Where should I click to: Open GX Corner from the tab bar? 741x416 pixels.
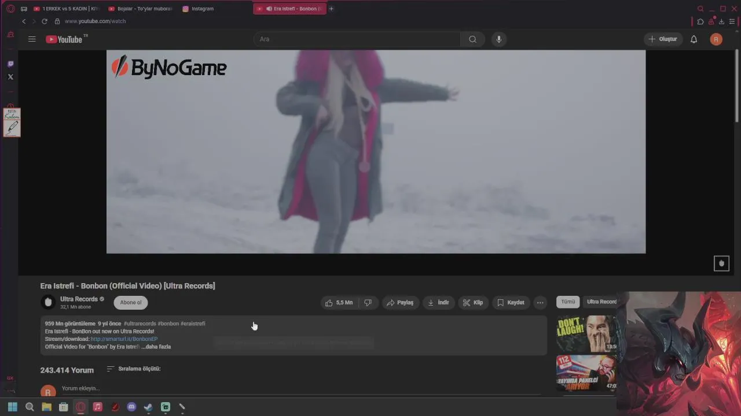coord(24,9)
